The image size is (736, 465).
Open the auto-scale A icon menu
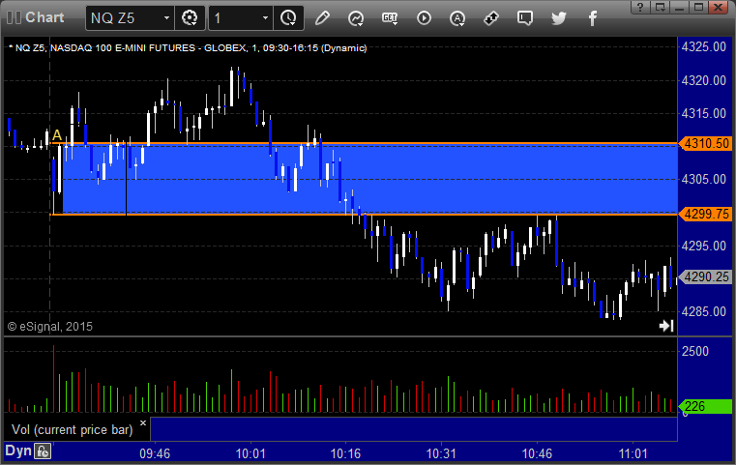pos(457,18)
